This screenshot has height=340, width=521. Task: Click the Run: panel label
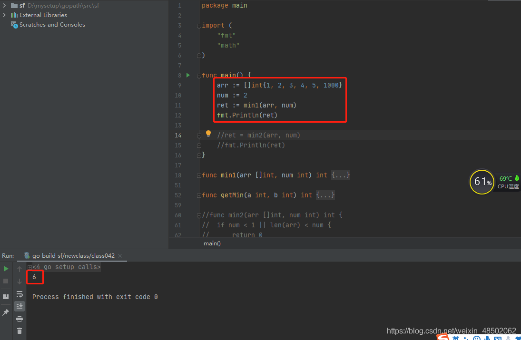tap(8, 256)
